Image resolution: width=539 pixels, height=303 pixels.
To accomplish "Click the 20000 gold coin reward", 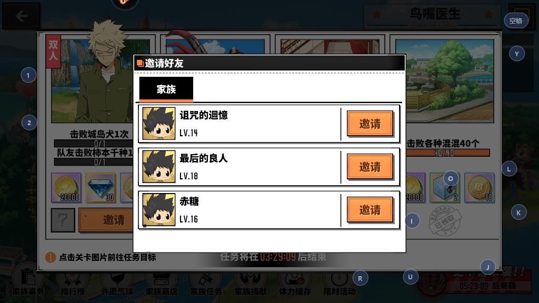I will coord(66,188).
